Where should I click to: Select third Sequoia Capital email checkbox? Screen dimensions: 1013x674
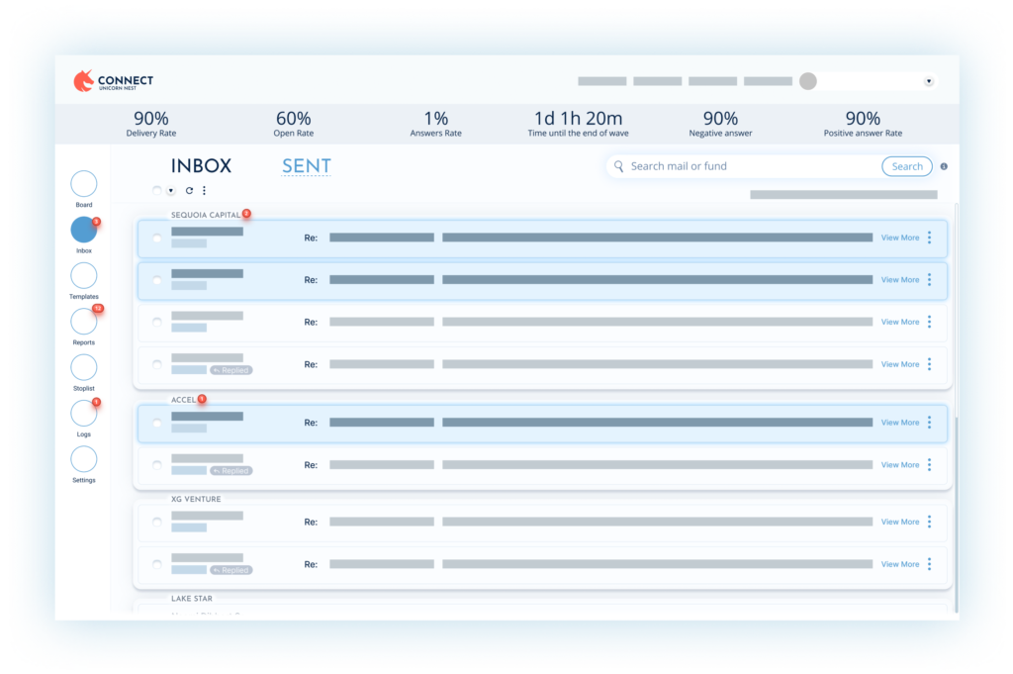pyautogui.click(x=157, y=322)
